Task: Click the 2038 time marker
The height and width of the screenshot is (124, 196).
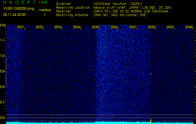Action: click(151, 27)
